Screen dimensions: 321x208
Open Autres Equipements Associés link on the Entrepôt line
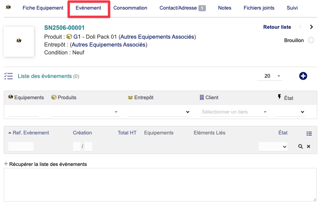click(109, 45)
